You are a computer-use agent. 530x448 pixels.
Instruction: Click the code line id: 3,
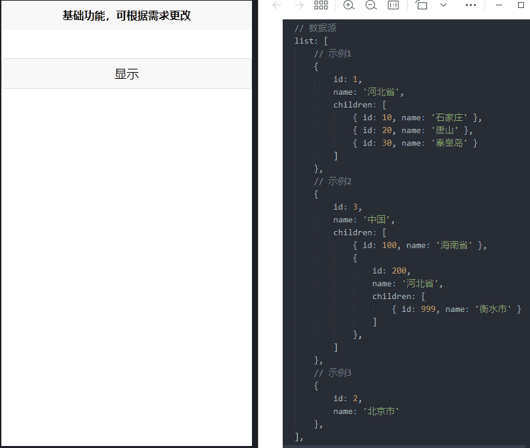(x=348, y=207)
